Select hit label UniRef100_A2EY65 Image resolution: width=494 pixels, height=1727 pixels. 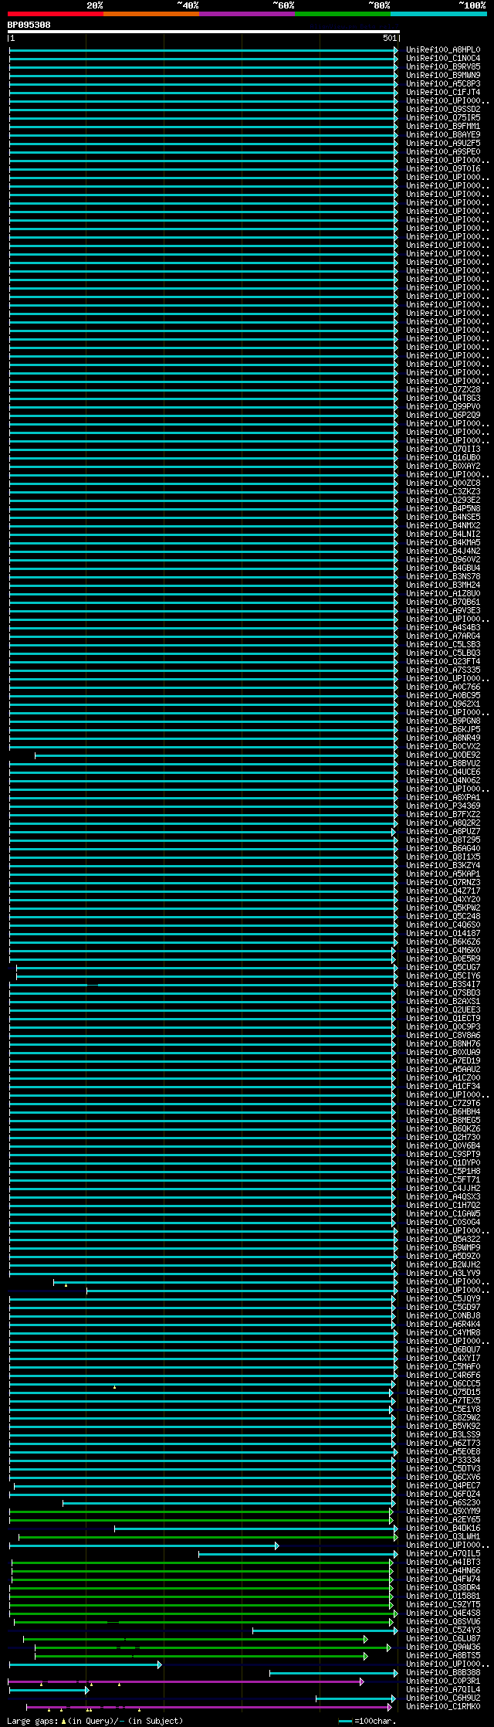click(443, 1519)
